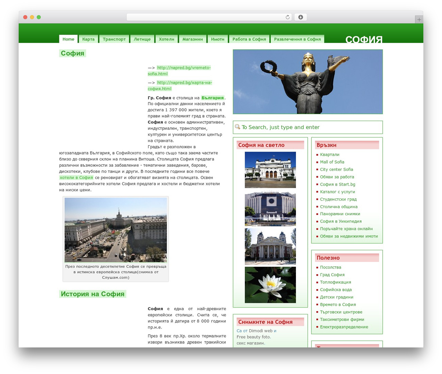
Task: Open the Софийска вода link
Action: 336,290
